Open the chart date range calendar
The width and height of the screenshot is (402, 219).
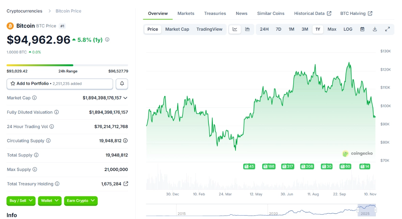click(362, 29)
